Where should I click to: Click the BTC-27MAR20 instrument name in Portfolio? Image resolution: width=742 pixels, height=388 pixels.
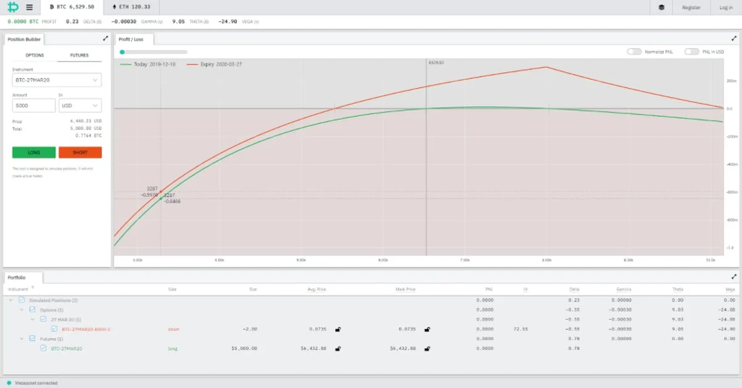pos(67,349)
